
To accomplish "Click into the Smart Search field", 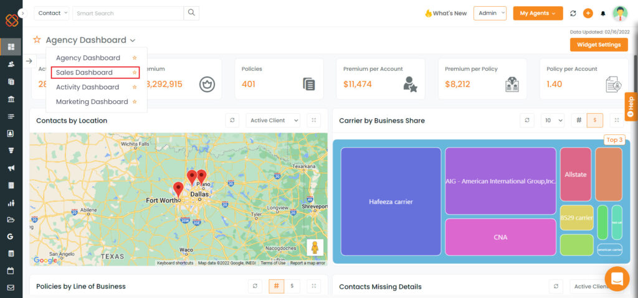I will point(128,13).
